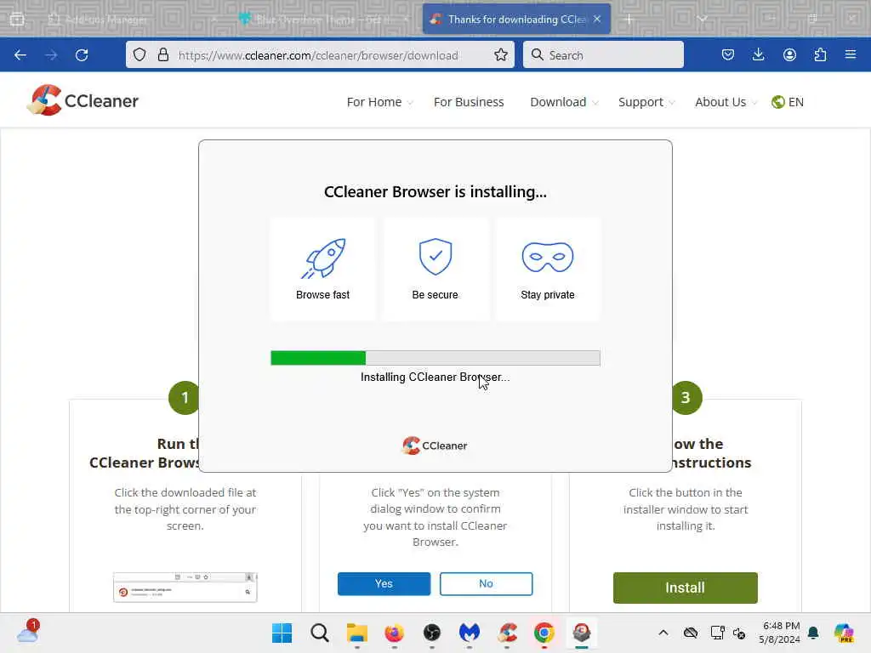Open Firefox from the taskbar

click(395, 633)
